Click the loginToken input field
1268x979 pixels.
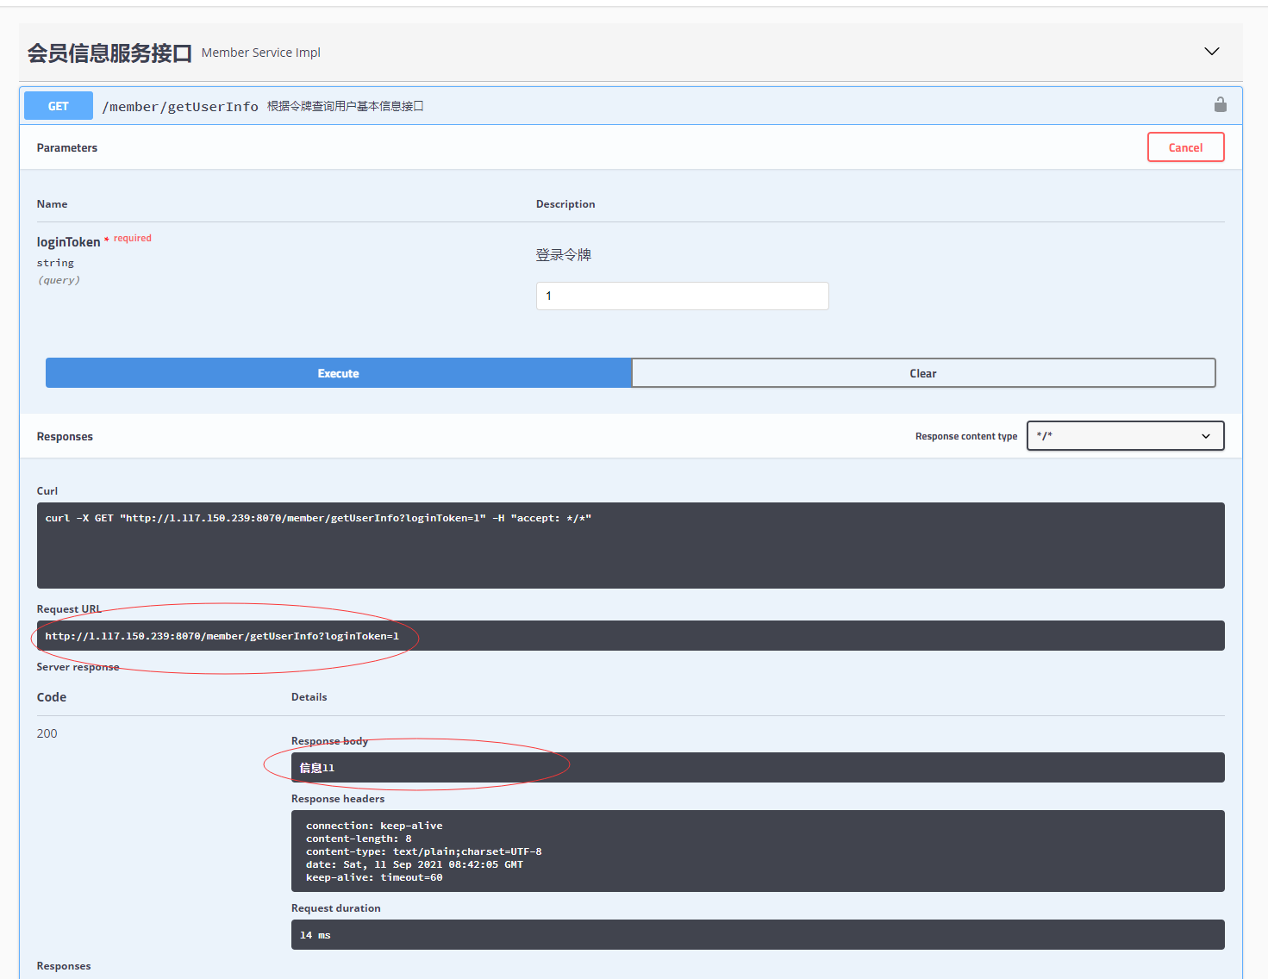(x=682, y=296)
